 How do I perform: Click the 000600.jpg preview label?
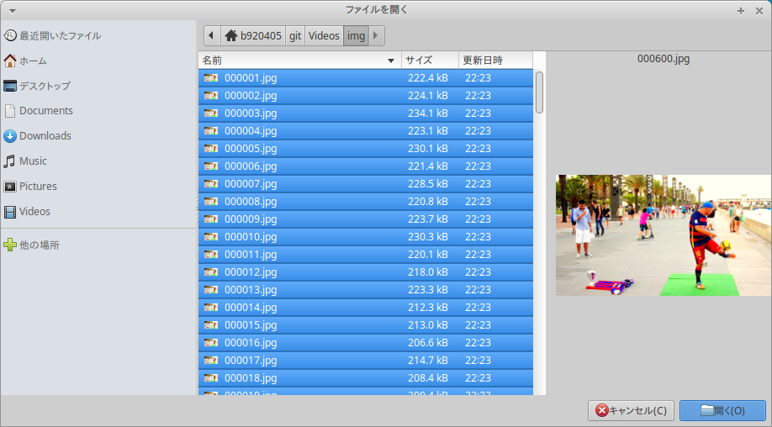(664, 59)
